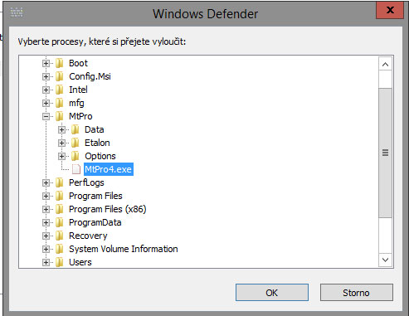Screen dimensions: 409x316
Task: Expand the Options subfolder node
Action: 61,157
